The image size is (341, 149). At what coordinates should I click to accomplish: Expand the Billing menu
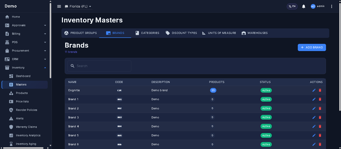click(x=24, y=34)
